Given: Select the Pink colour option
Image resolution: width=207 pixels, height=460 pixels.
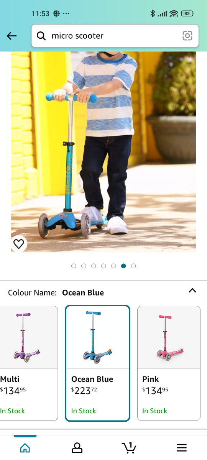Looking at the screenshot, I should pos(169,363).
